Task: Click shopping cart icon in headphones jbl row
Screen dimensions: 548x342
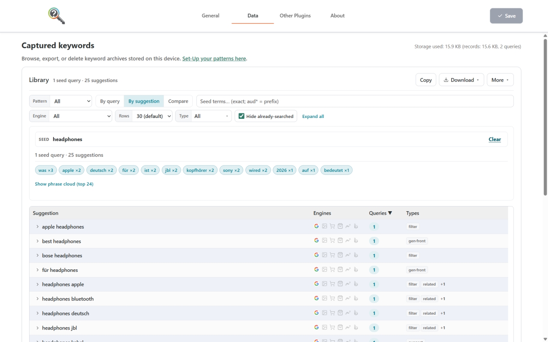Action: pos(332,327)
